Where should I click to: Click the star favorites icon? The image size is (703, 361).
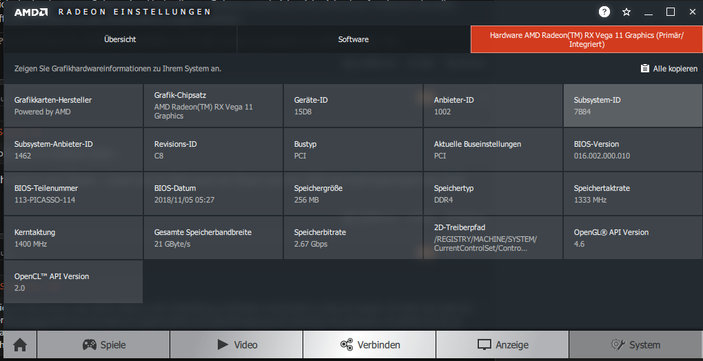[626, 12]
